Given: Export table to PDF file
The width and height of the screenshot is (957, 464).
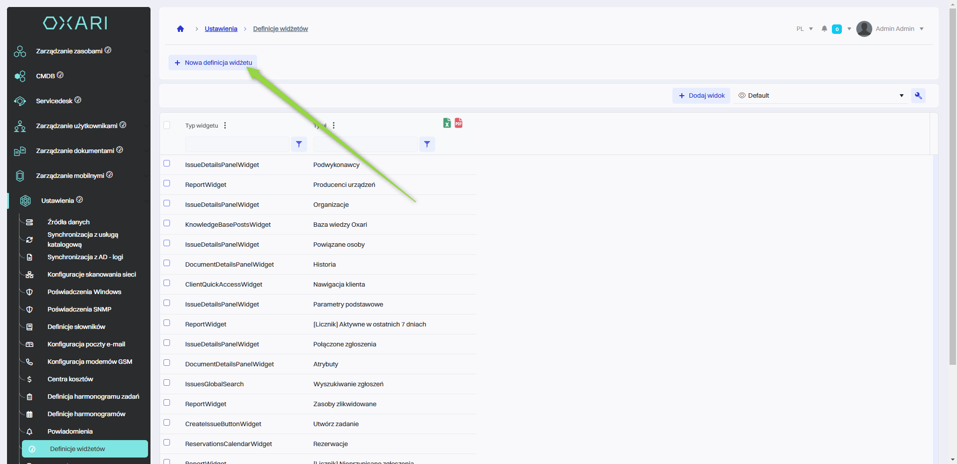Looking at the screenshot, I should (459, 123).
